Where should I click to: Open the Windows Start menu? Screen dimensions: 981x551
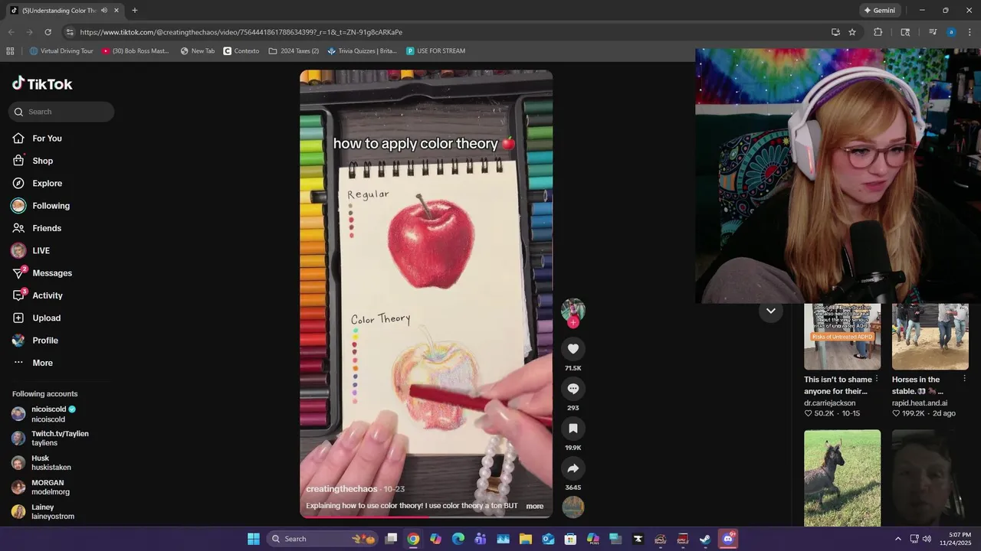pos(254,539)
